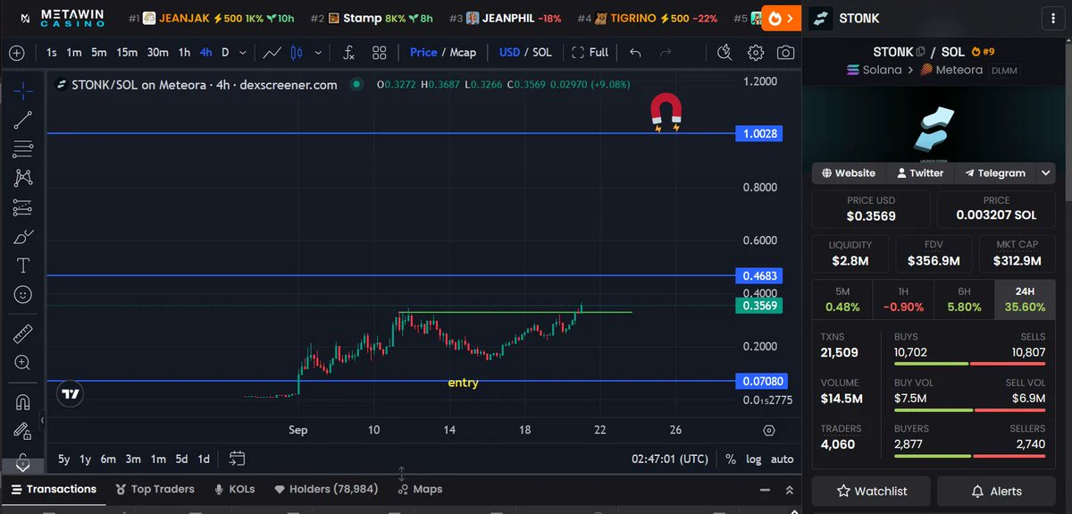Expand the bottom panel double chevron
Image resolution: width=1072 pixels, height=514 pixels.
789,490
